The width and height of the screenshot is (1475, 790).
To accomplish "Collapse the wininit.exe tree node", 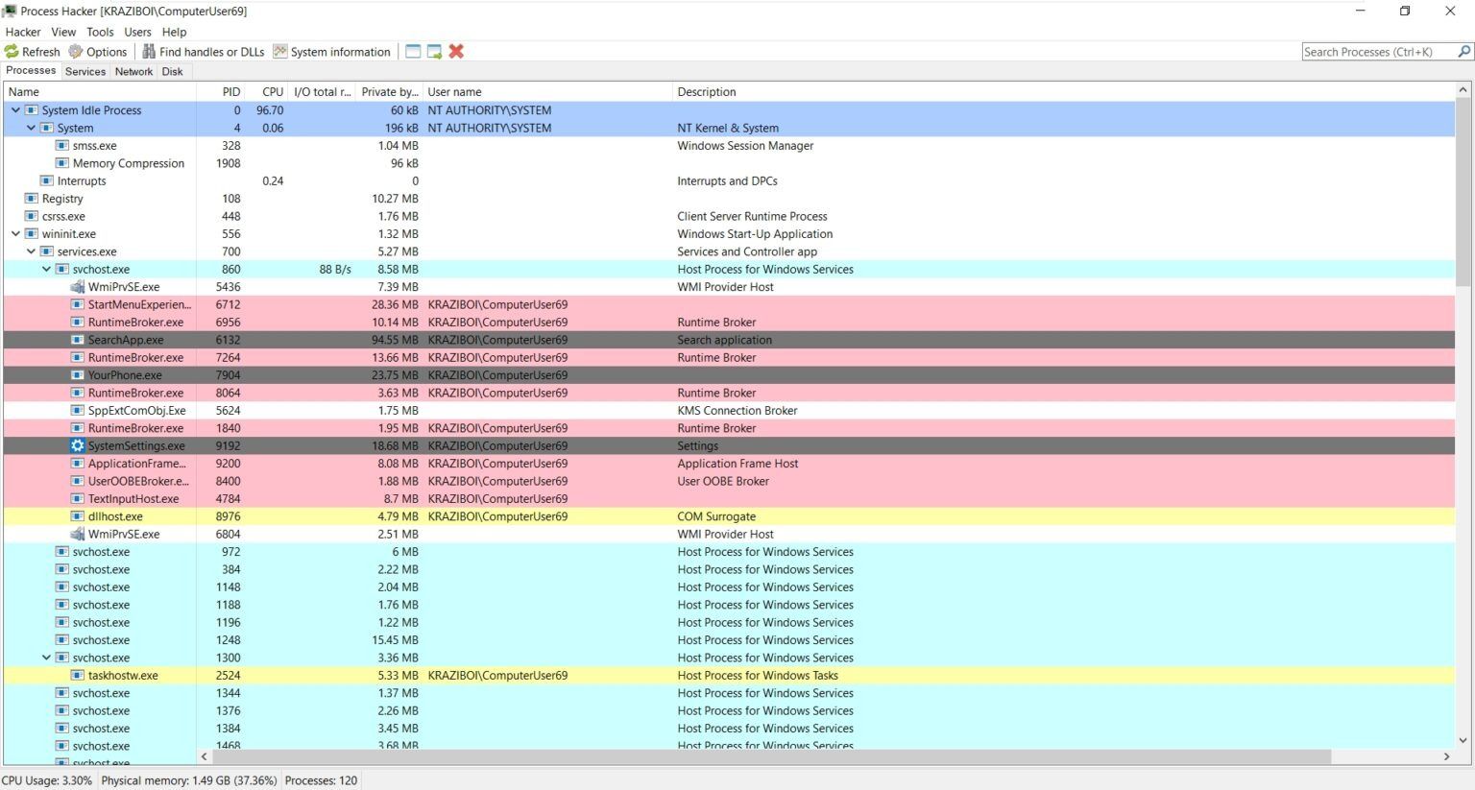I will [x=15, y=233].
